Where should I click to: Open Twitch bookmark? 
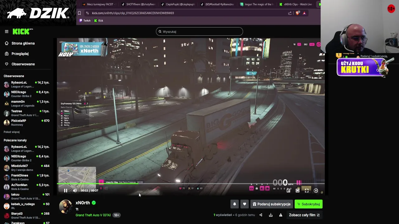coord(85,21)
